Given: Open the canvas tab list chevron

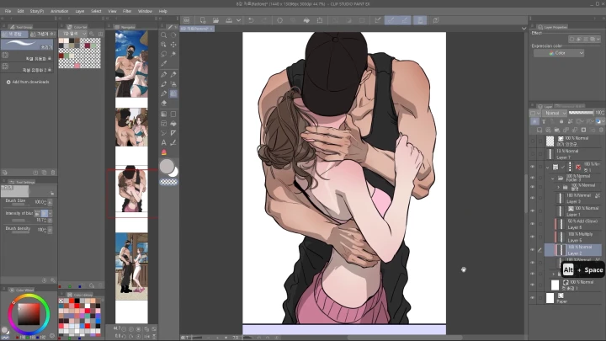Looking at the screenshot, I should [x=524, y=29].
